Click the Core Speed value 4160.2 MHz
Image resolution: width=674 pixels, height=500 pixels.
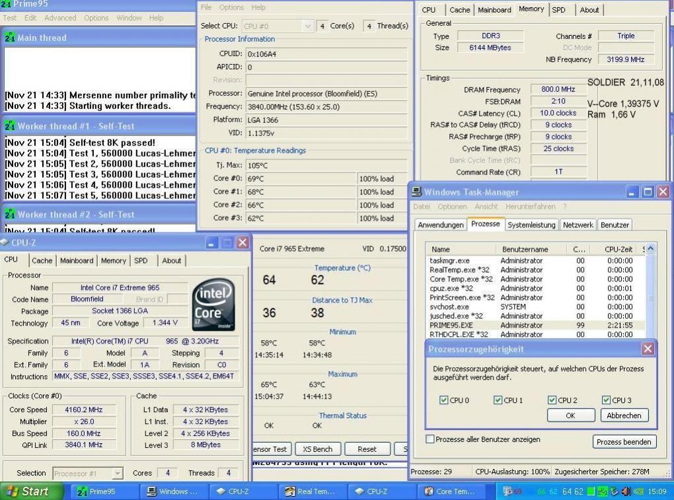click(84, 410)
